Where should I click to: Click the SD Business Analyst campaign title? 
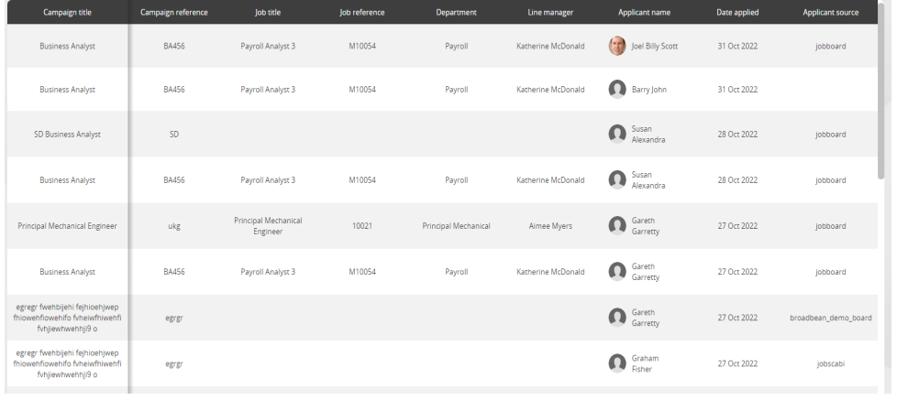point(67,134)
